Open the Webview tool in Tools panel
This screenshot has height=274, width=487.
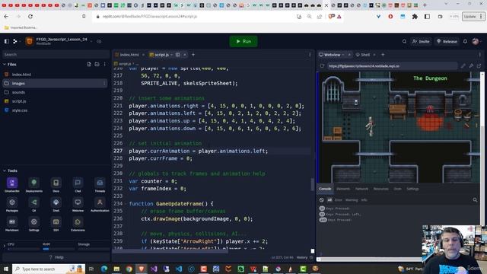[78, 205]
